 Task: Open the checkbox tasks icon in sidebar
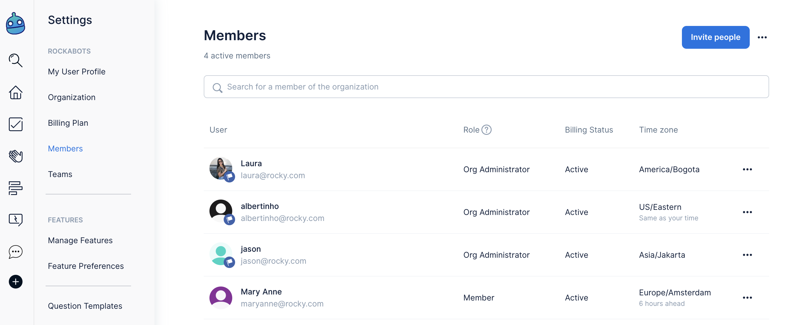[x=15, y=124]
